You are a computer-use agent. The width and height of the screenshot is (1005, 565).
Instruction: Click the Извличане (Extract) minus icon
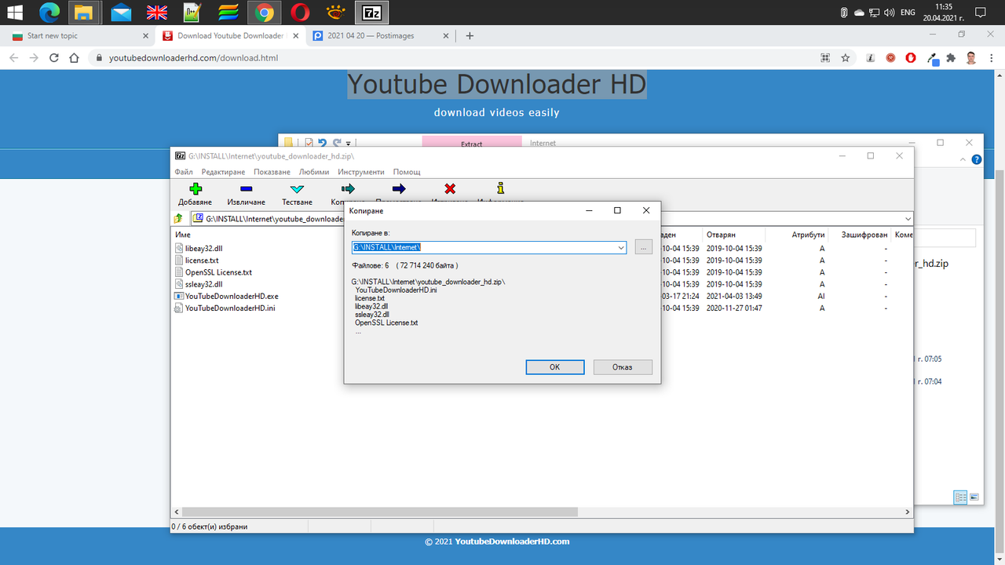(246, 189)
